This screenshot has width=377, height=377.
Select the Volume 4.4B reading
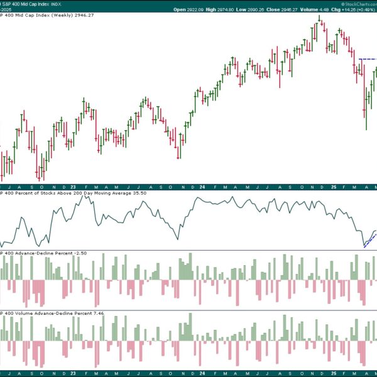[x=314, y=9]
